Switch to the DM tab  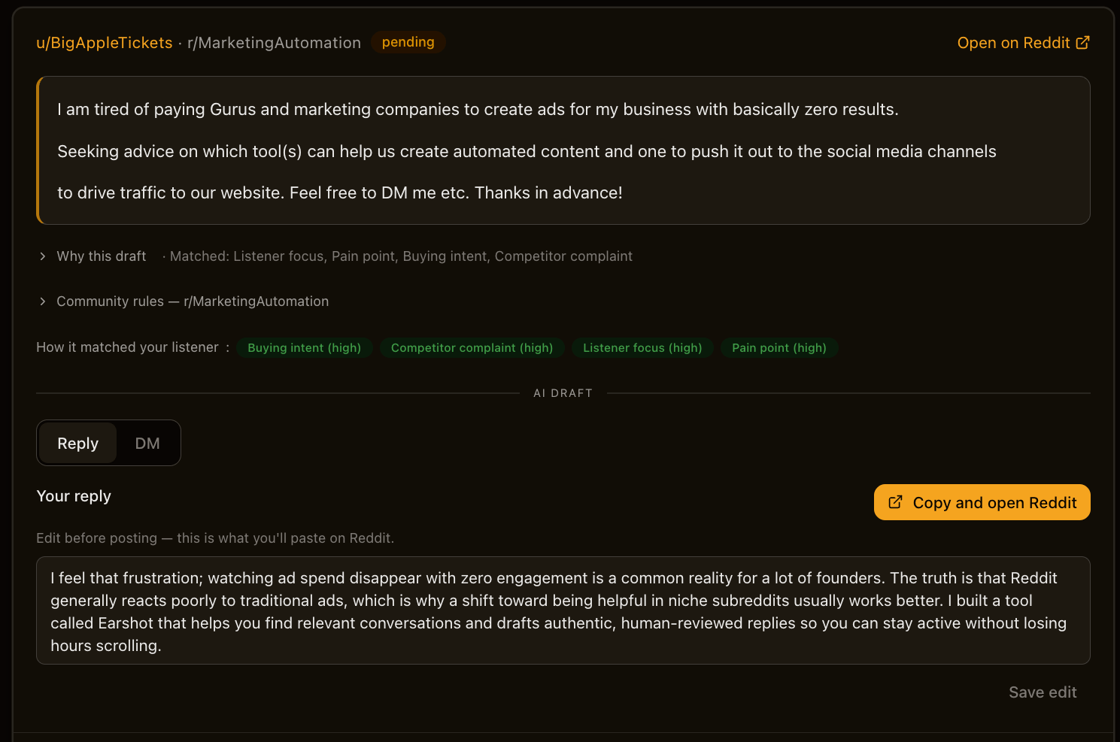[147, 444]
